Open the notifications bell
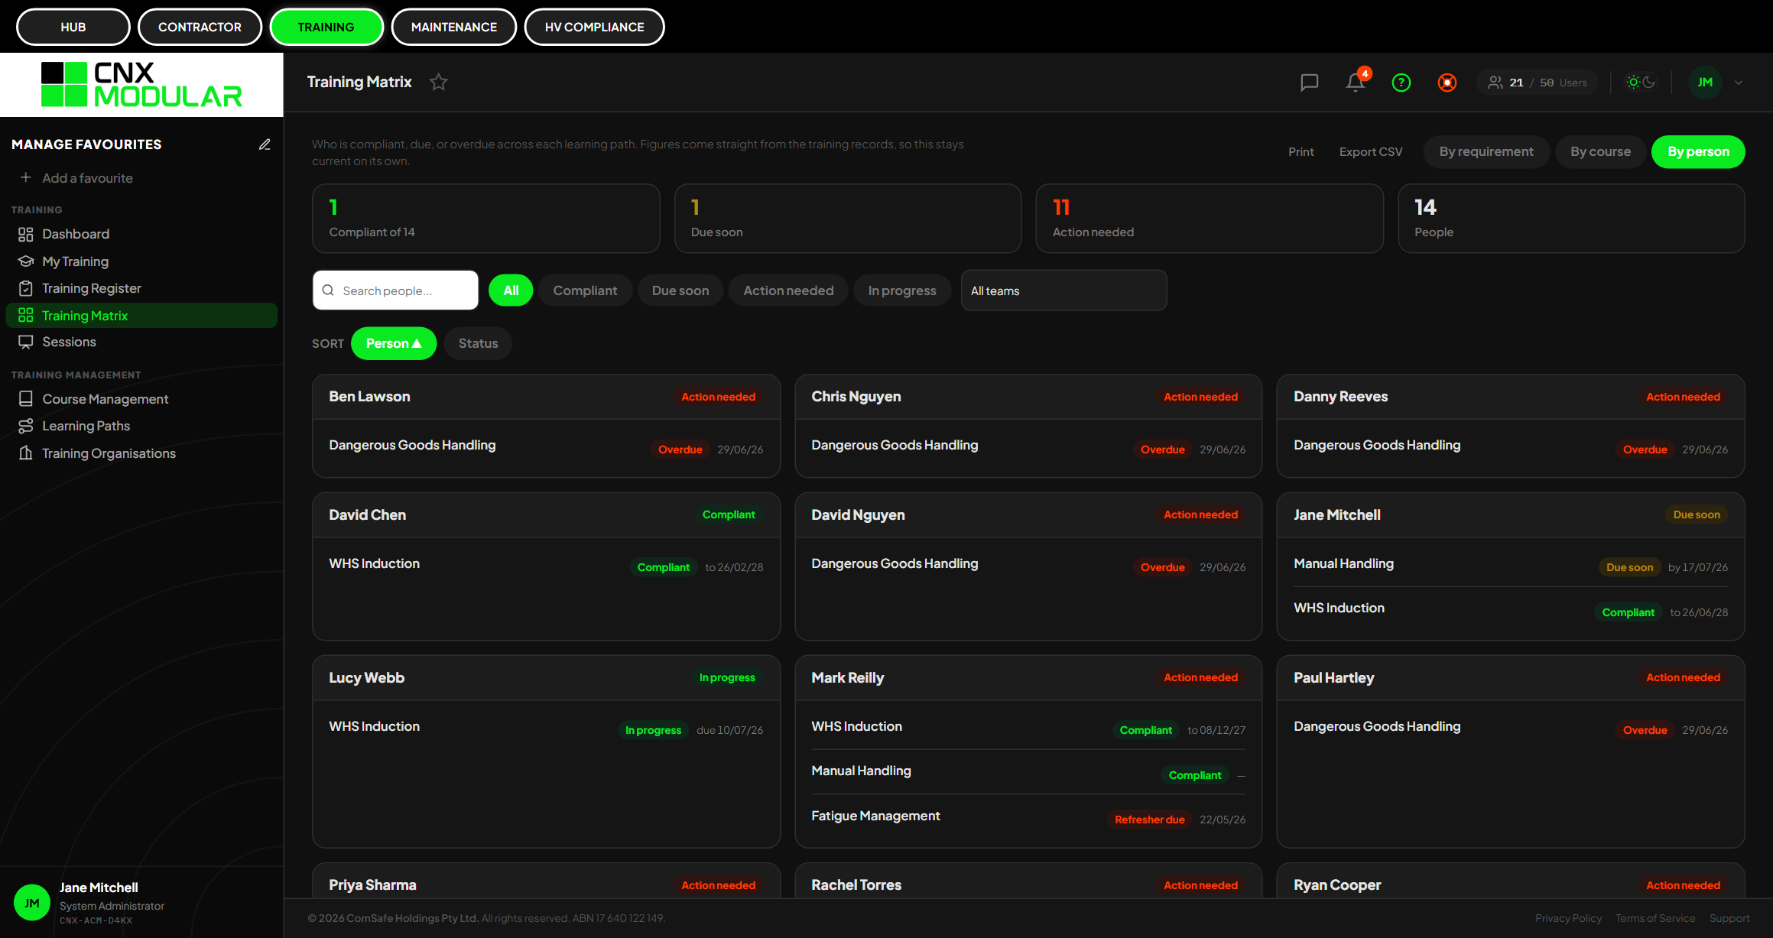This screenshot has width=1773, height=938. tap(1356, 83)
